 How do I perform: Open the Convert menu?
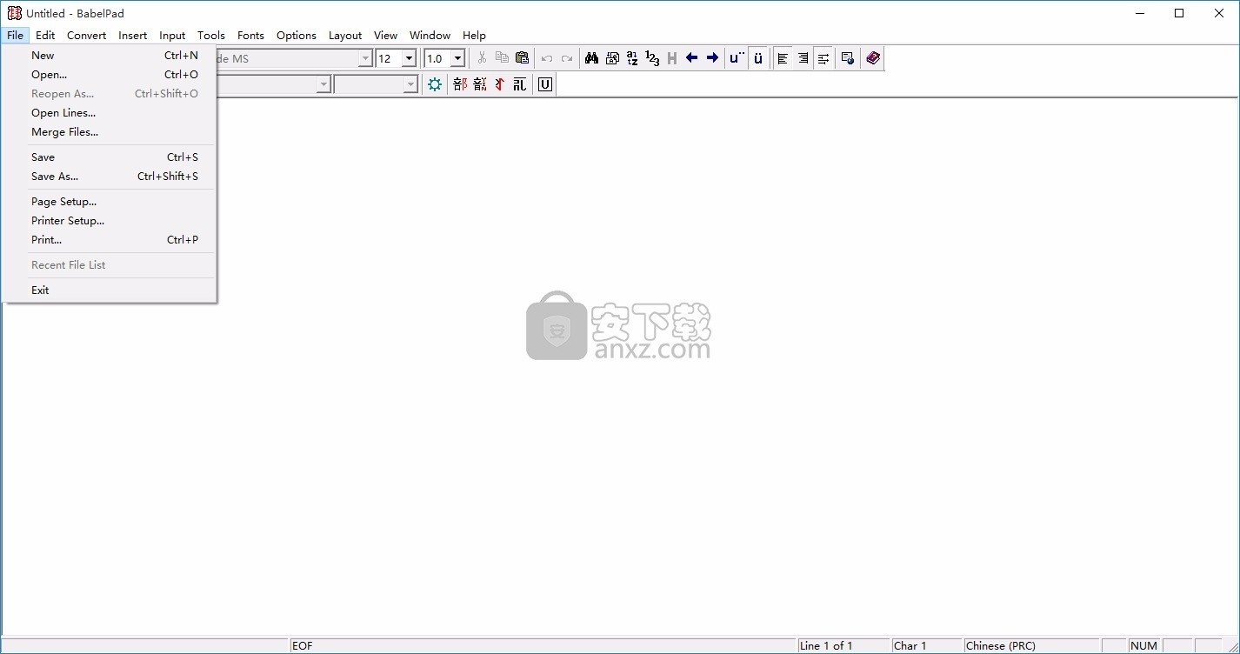(x=86, y=36)
